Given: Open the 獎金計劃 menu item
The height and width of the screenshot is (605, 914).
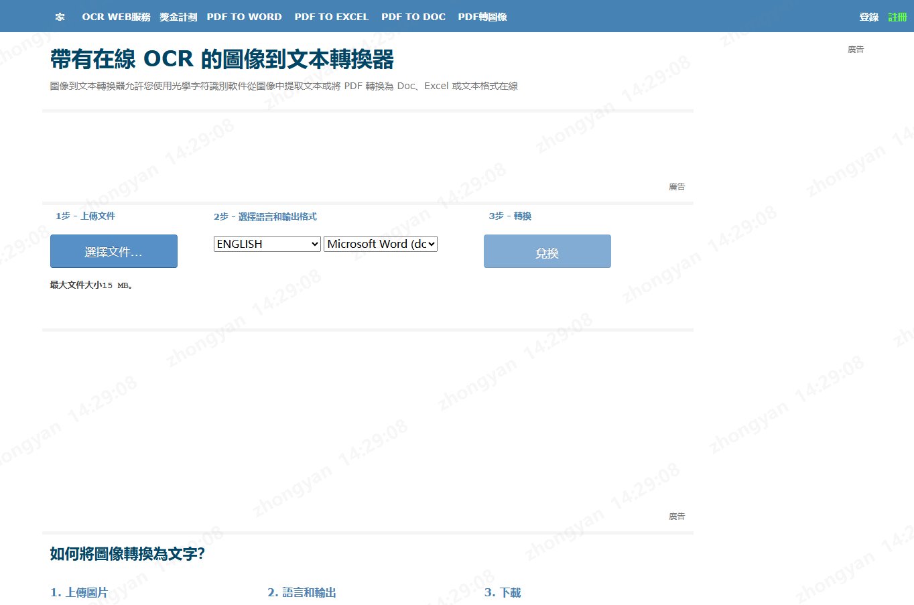Looking at the screenshot, I should (x=178, y=17).
